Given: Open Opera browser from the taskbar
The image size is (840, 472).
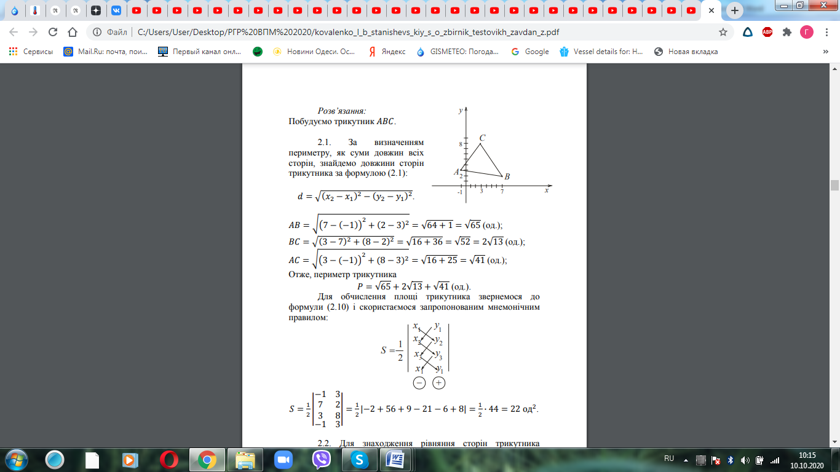Looking at the screenshot, I should (x=168, y=458).
